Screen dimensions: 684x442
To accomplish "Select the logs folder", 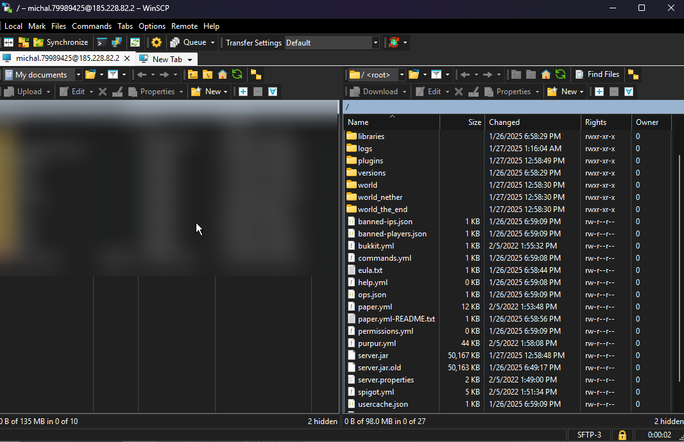I will (x=364, y=149).
